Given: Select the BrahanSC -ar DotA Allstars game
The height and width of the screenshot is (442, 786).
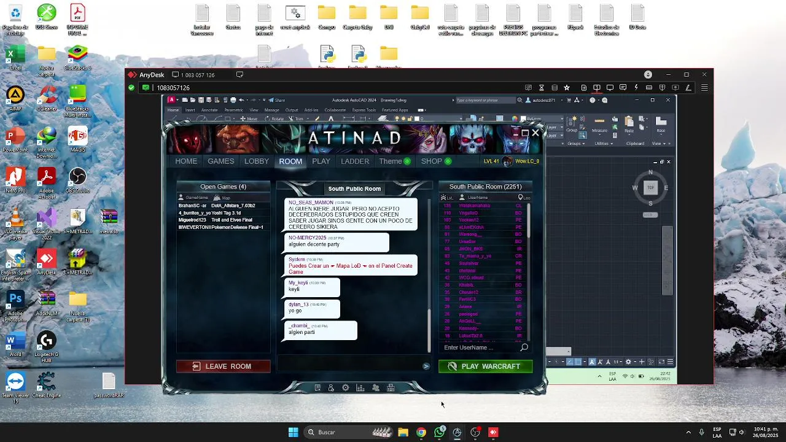Looking at the screenshot, I should coord(224,206).
